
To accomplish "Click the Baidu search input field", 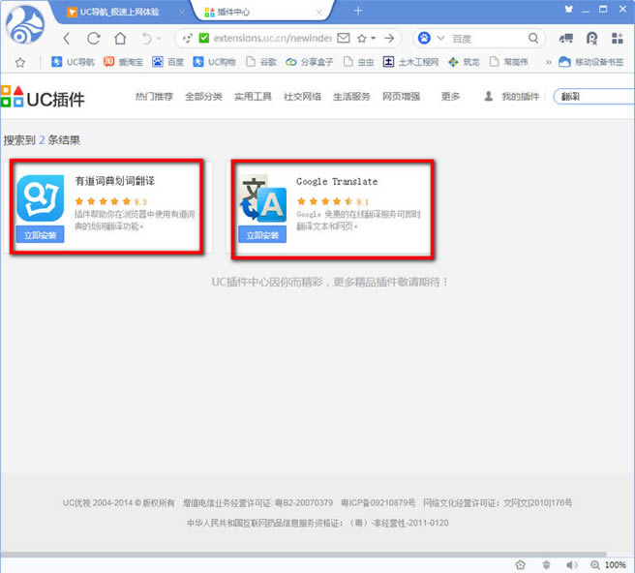I will coord(486,39).
